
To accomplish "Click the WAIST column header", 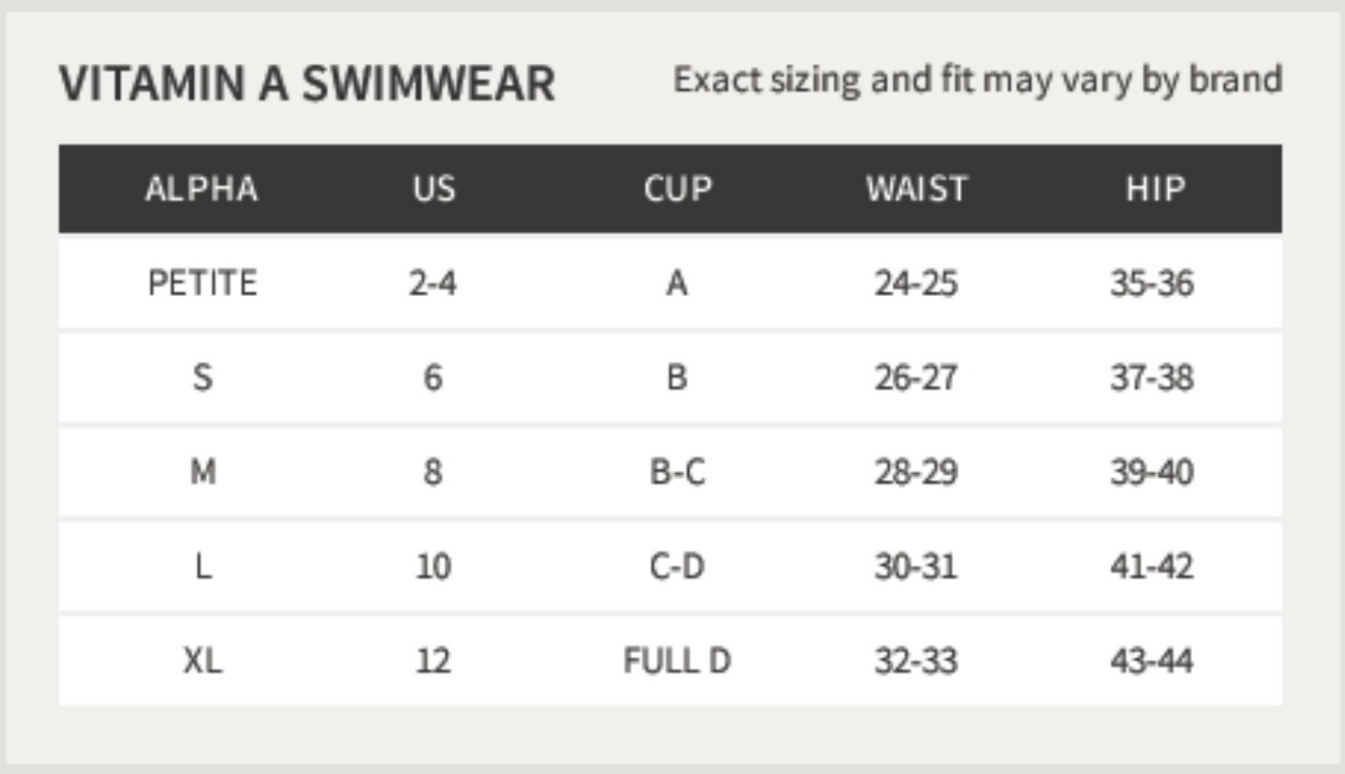I will point(916,188).
